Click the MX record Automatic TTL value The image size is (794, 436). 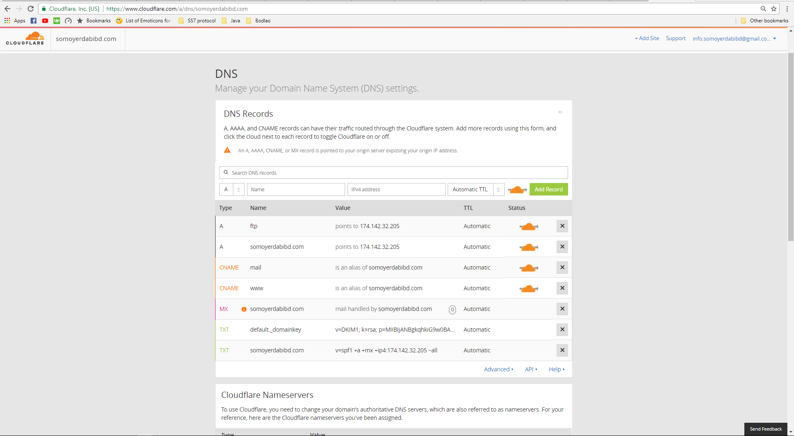click(477, 309)
